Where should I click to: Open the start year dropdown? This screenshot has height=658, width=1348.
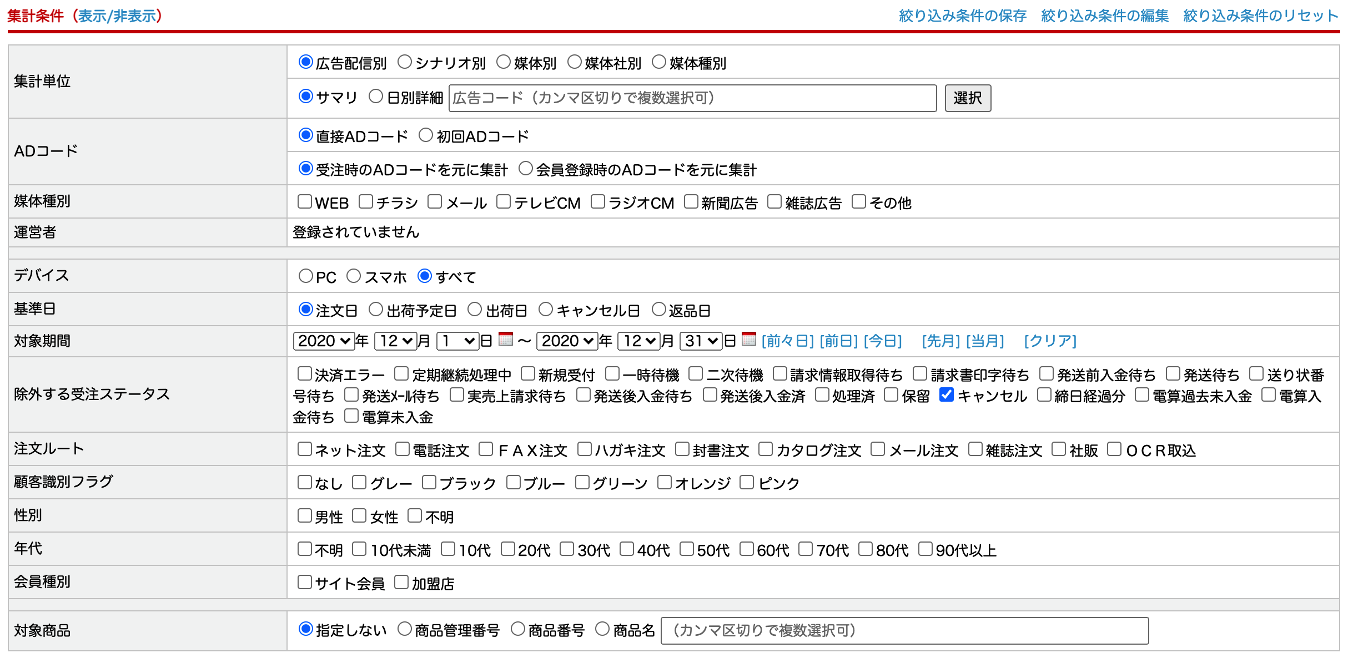pos(324,341)
